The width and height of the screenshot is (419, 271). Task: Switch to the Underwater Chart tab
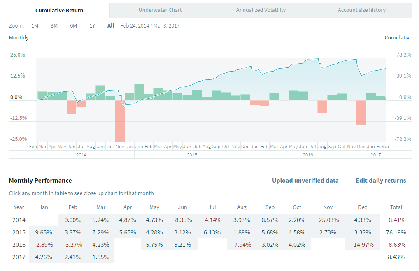click(160, 10)
